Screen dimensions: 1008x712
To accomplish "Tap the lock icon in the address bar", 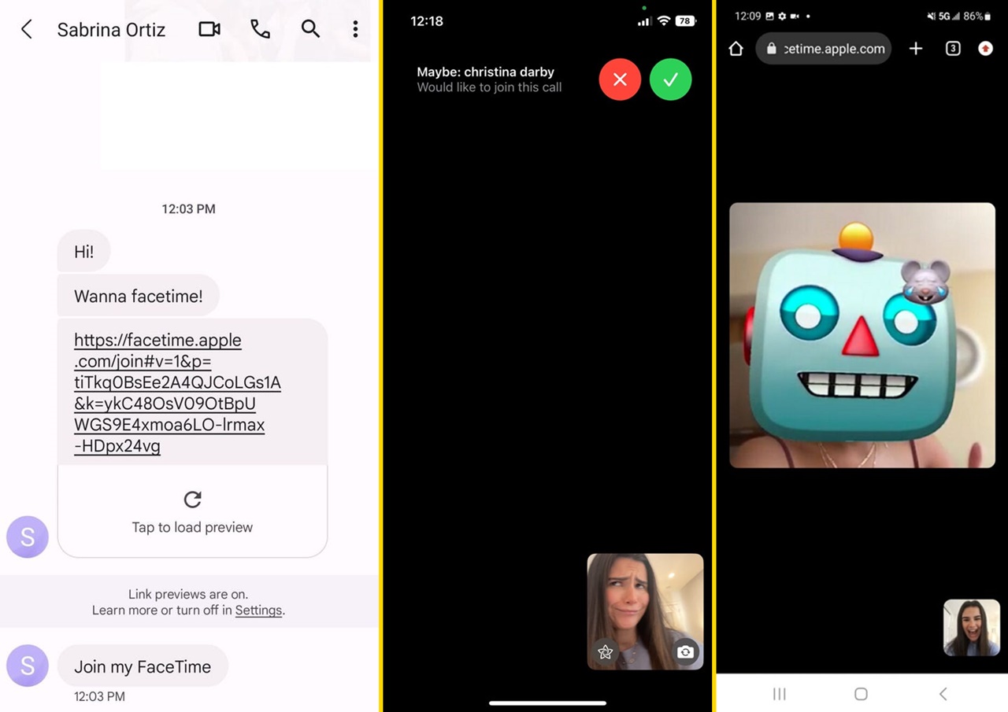I will (x=770, y=48).
